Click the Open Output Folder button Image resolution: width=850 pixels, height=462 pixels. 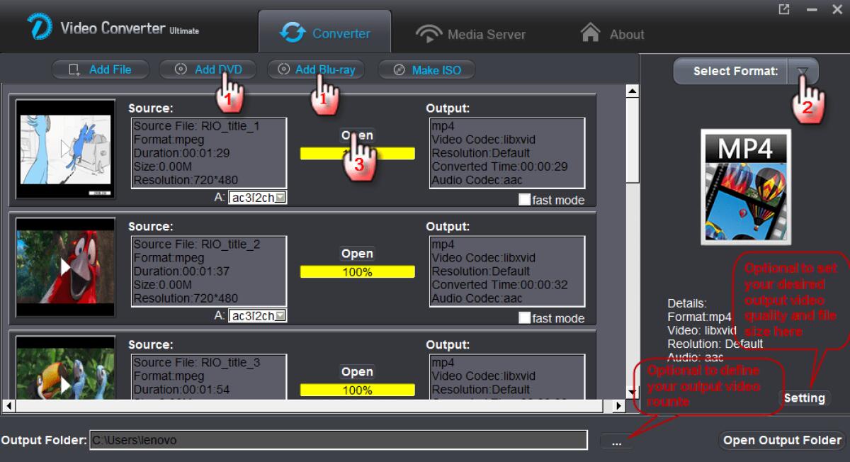click(x=781, y=440)
